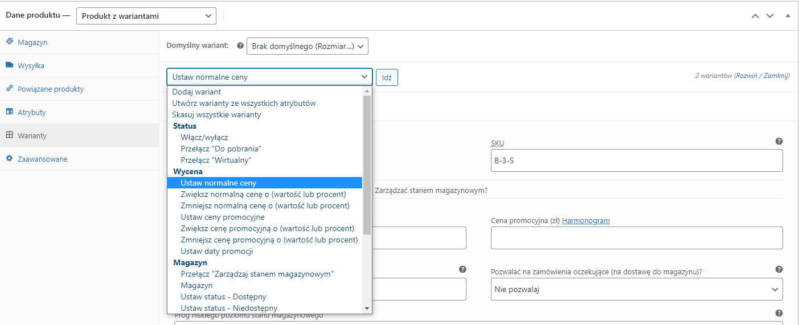Click the Powiązane produkty link icon

tap(10, 89)
